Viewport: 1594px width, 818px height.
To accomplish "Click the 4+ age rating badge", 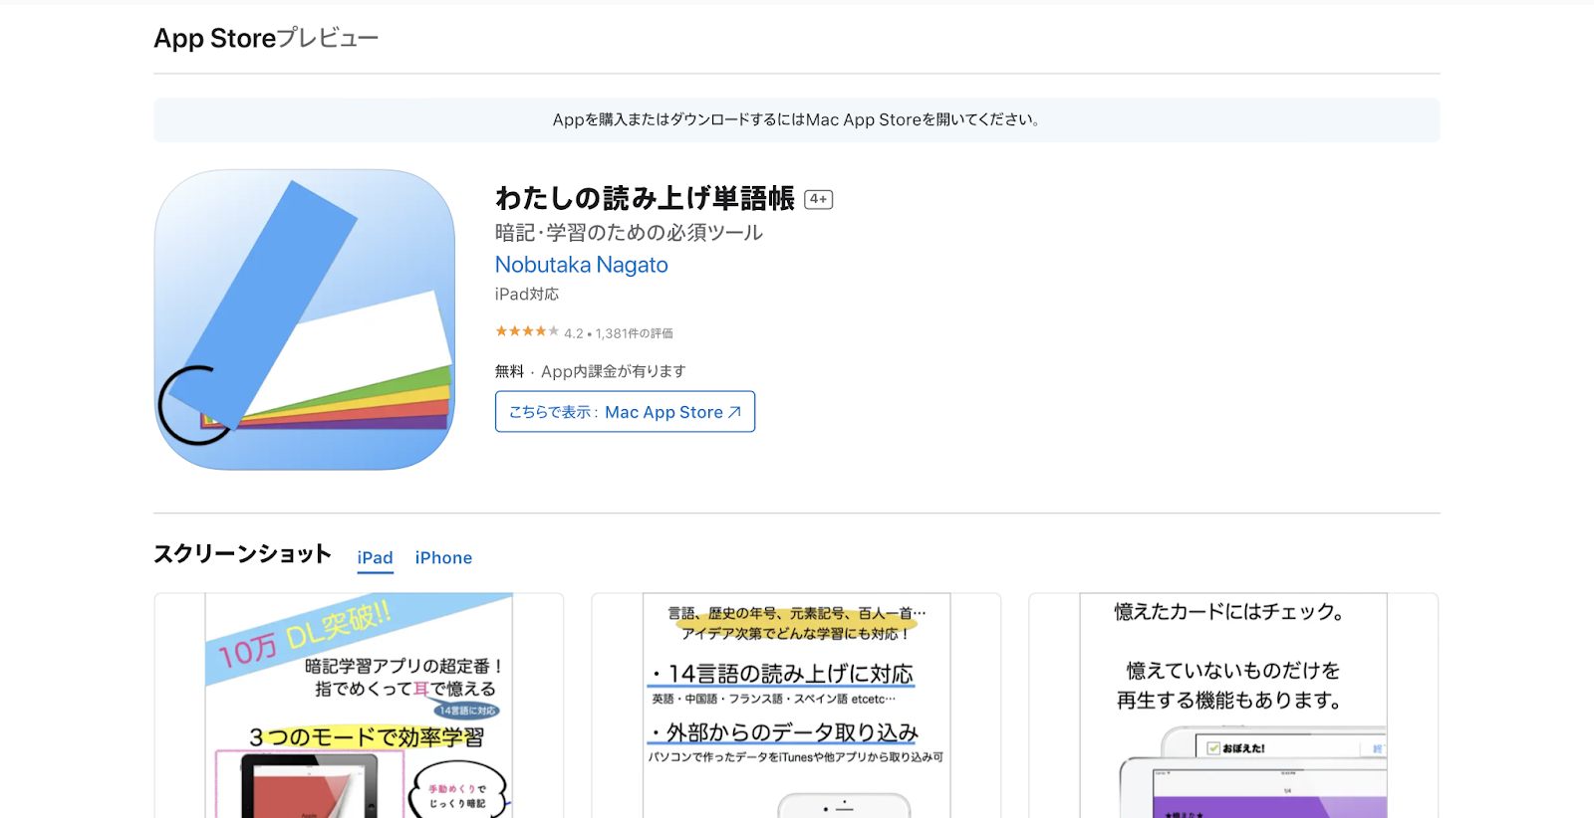I will pyautogui.click(x=819, y=199).
